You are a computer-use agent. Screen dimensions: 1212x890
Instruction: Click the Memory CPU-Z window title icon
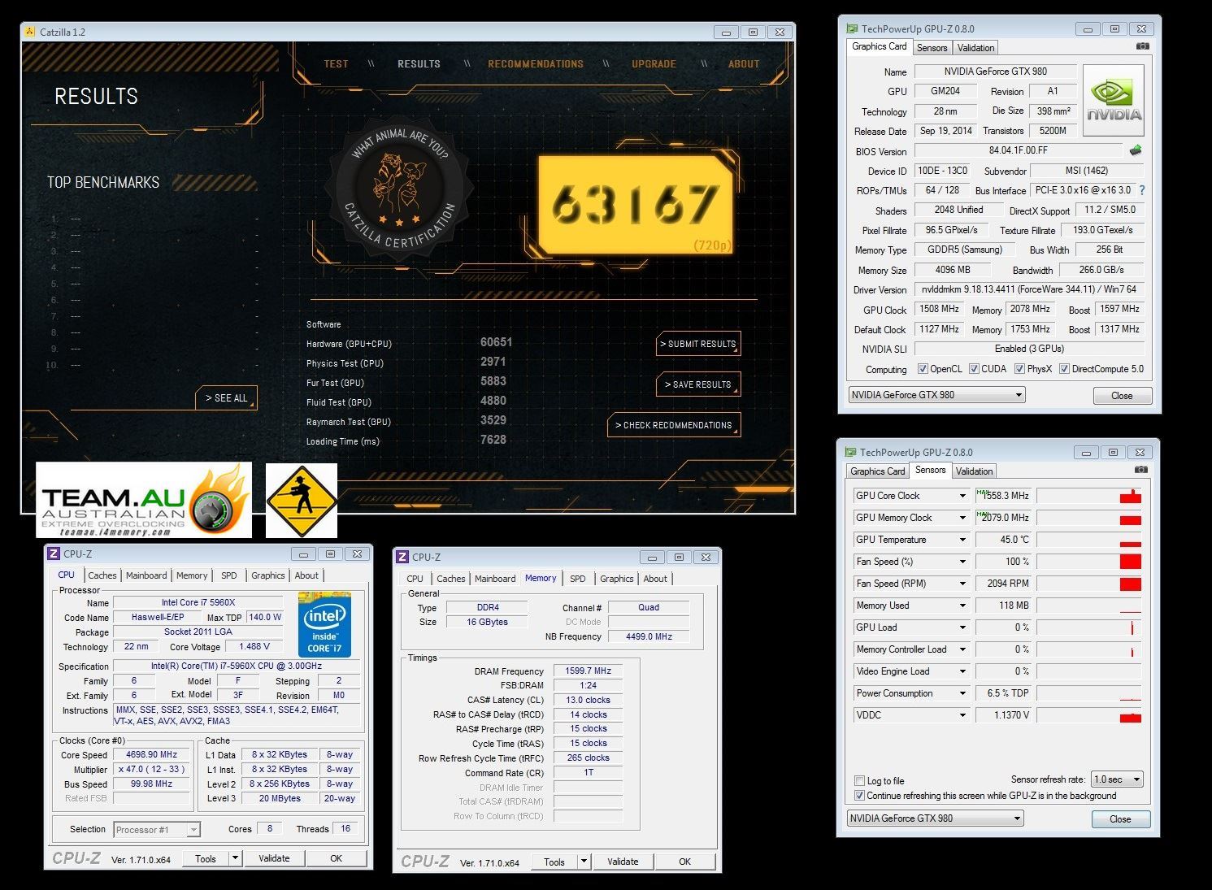point(402,557)
